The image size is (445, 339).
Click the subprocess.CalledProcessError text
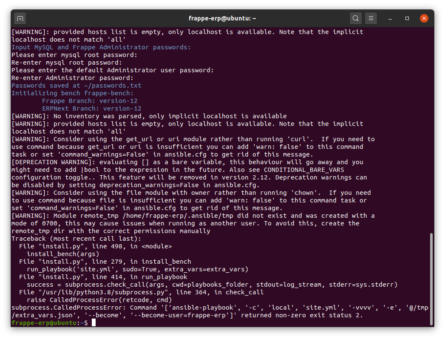coord(64,307)
